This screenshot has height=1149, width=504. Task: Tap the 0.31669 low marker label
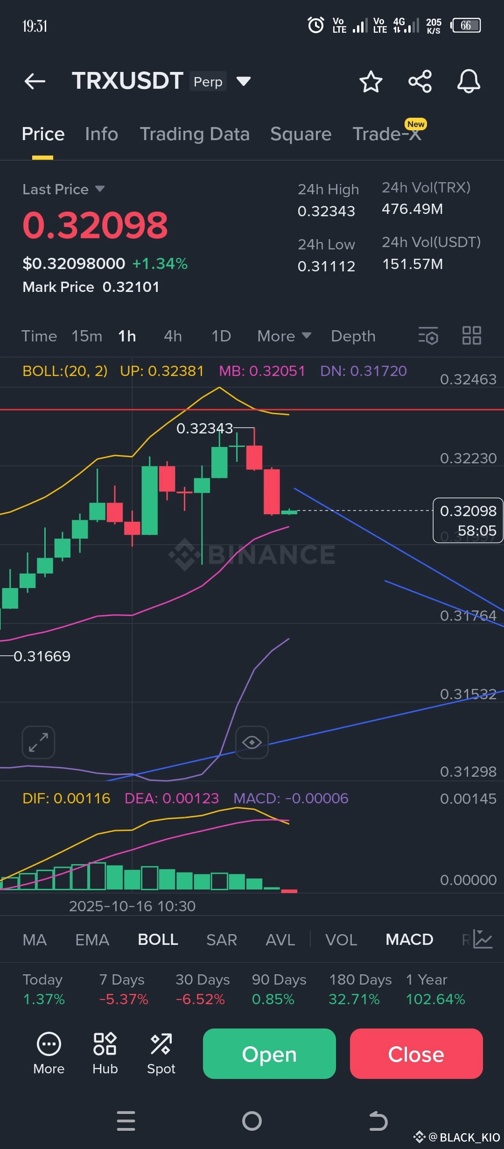tap(42, 656)
